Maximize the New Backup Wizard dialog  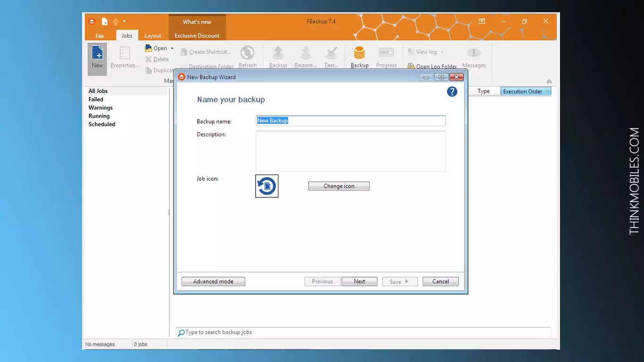(441, 77)
